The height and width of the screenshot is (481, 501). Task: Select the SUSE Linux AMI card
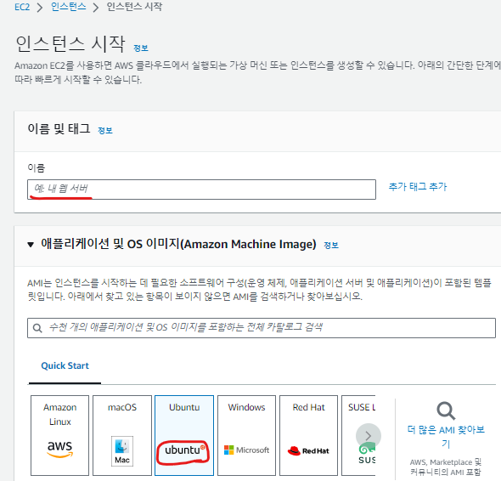point(358,435)
